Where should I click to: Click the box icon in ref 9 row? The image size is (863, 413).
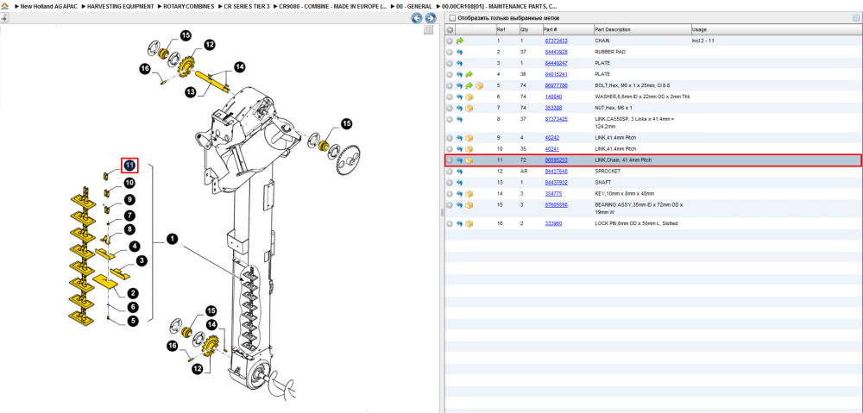tap(469, 138)
